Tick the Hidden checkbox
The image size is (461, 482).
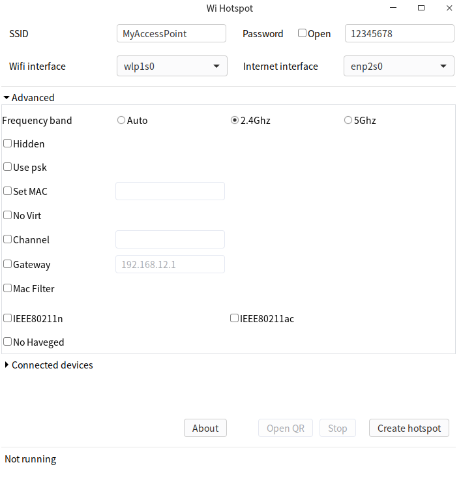(x=8, y=143)
